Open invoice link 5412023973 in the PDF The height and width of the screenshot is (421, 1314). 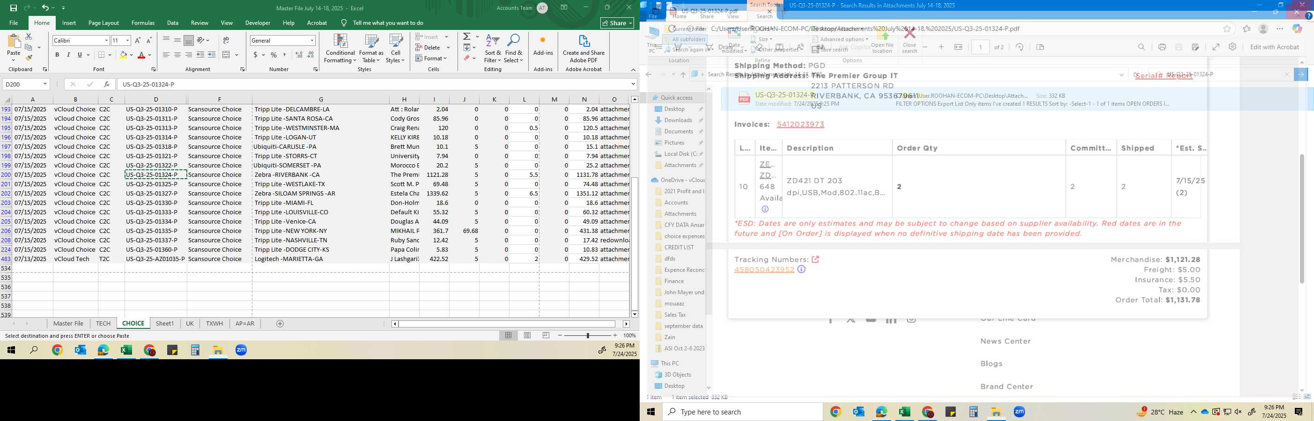click(x=800, y=124)
